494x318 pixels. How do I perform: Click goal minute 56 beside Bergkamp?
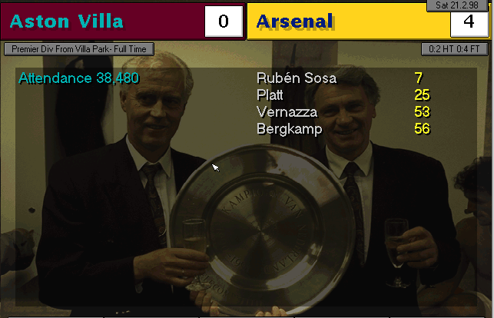click(x=421, y=129)
